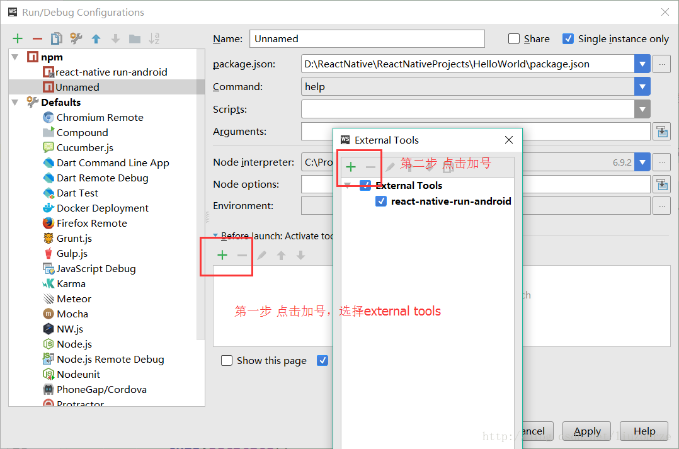Open Node interpreter version dropdown
Viewport: 679px width, 449px height.
pyautogui.click(x=642, y=162)
